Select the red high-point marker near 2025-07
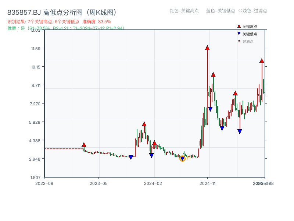The image size is (294, 221). [262, 61]
